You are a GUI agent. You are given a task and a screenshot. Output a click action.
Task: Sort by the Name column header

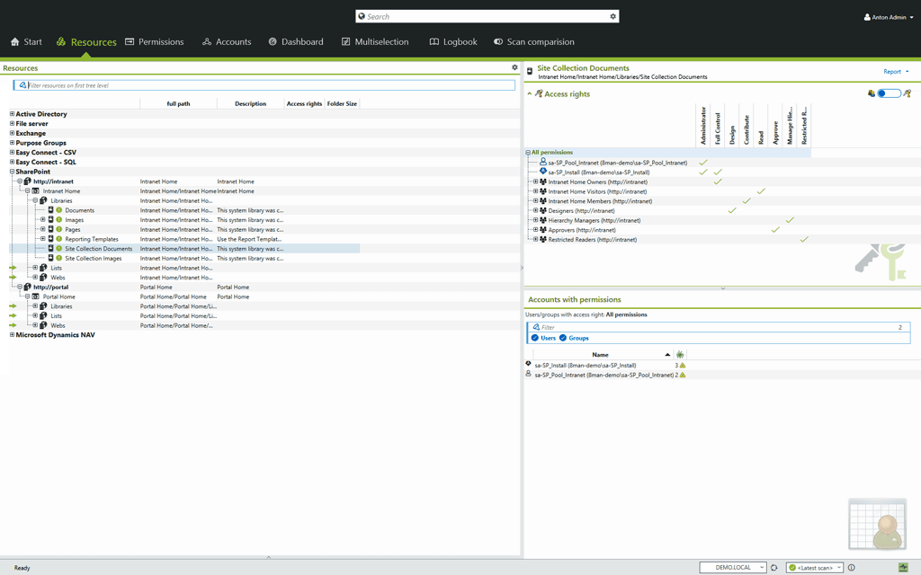(600, 354)
